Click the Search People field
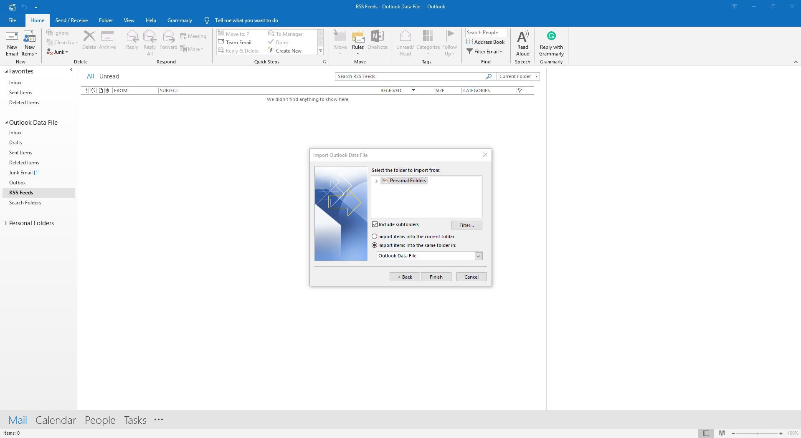The height and width of the screenshot is (438, 801). pos(486,33)
